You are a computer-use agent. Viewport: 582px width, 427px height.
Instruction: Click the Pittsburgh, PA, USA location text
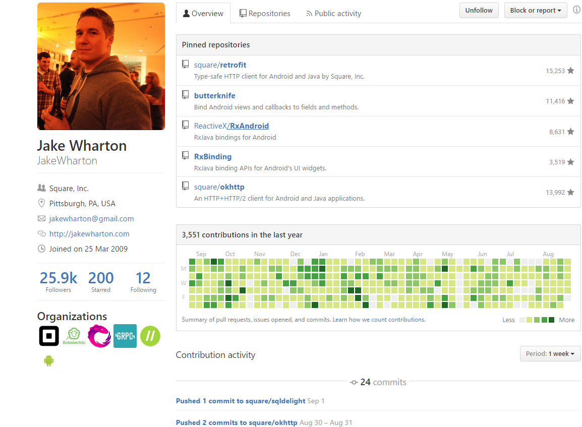click(x=82, y=203)
